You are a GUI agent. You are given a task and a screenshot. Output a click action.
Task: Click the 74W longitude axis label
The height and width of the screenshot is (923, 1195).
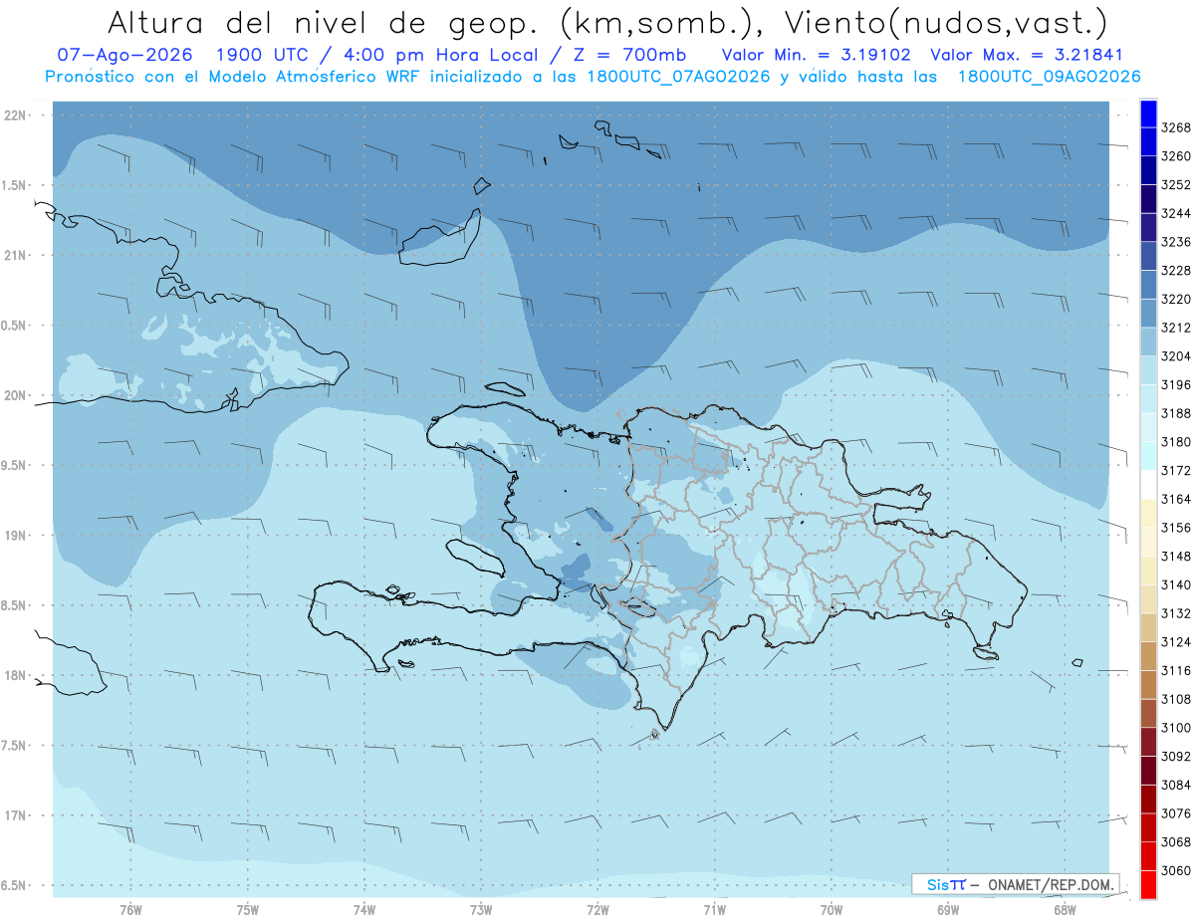[364, 911]
